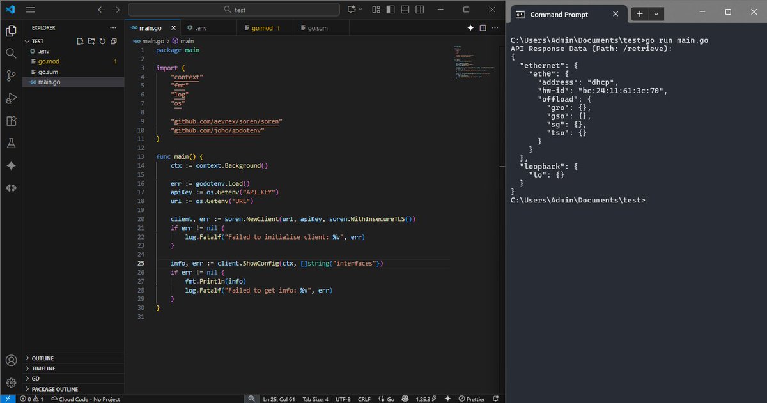Close the main.go editor tab
Viewport: 767px width, 403px height.
[x=172, y=28]
